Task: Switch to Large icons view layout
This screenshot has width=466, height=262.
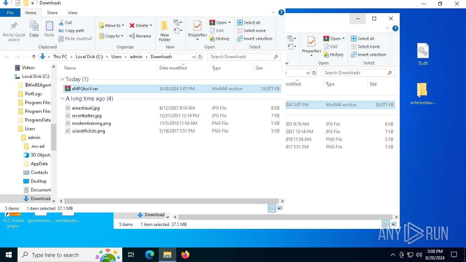Action: pyautogui.click(x=280, y=208)
